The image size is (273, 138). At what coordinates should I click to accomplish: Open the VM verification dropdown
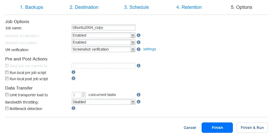click(x=103, y=49)
